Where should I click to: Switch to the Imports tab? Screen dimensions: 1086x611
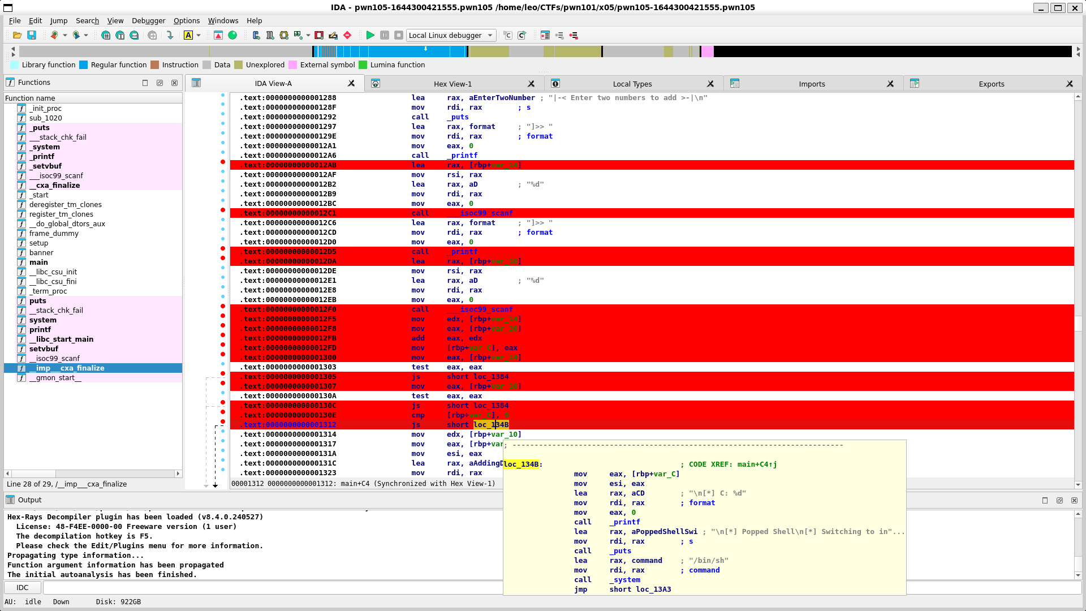click(x=812, y=84)
